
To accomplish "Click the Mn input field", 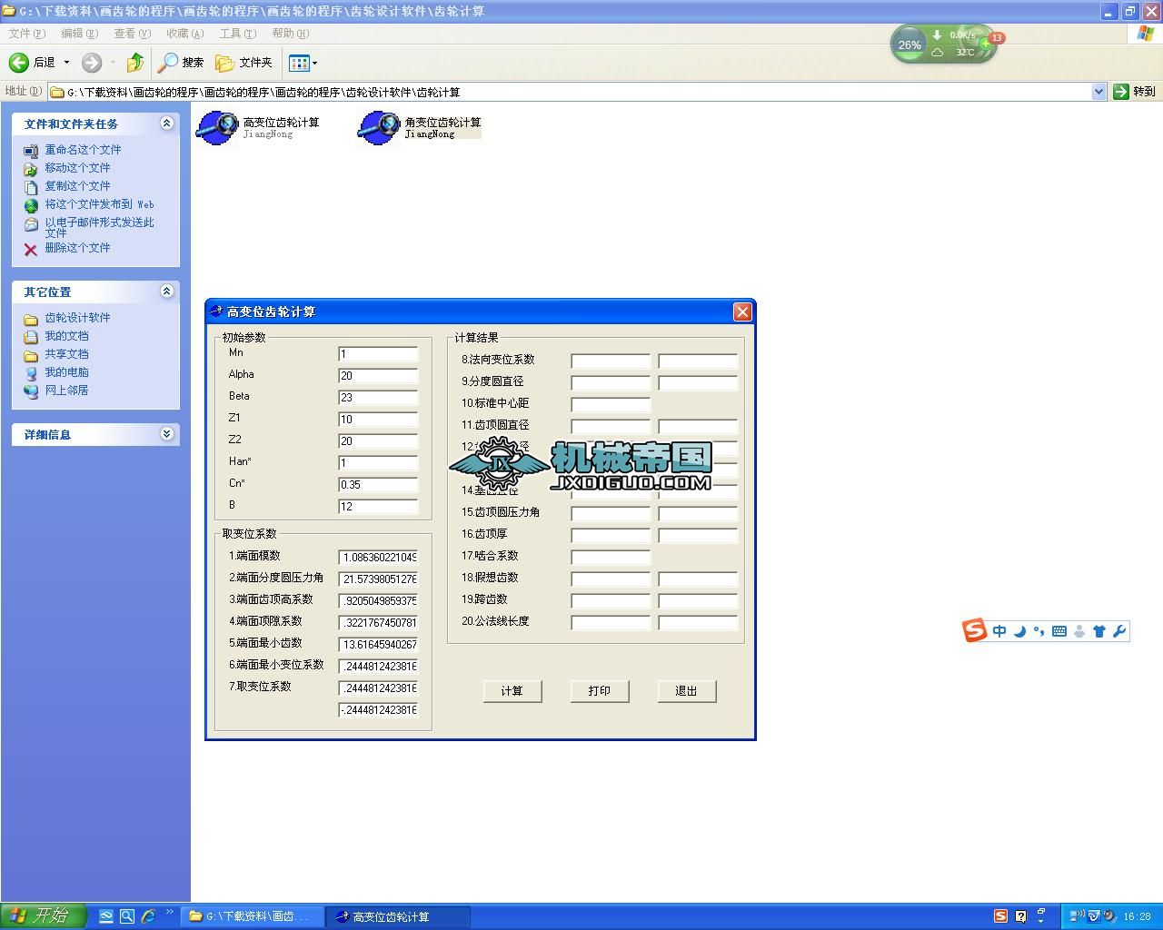I will [378, 354].
